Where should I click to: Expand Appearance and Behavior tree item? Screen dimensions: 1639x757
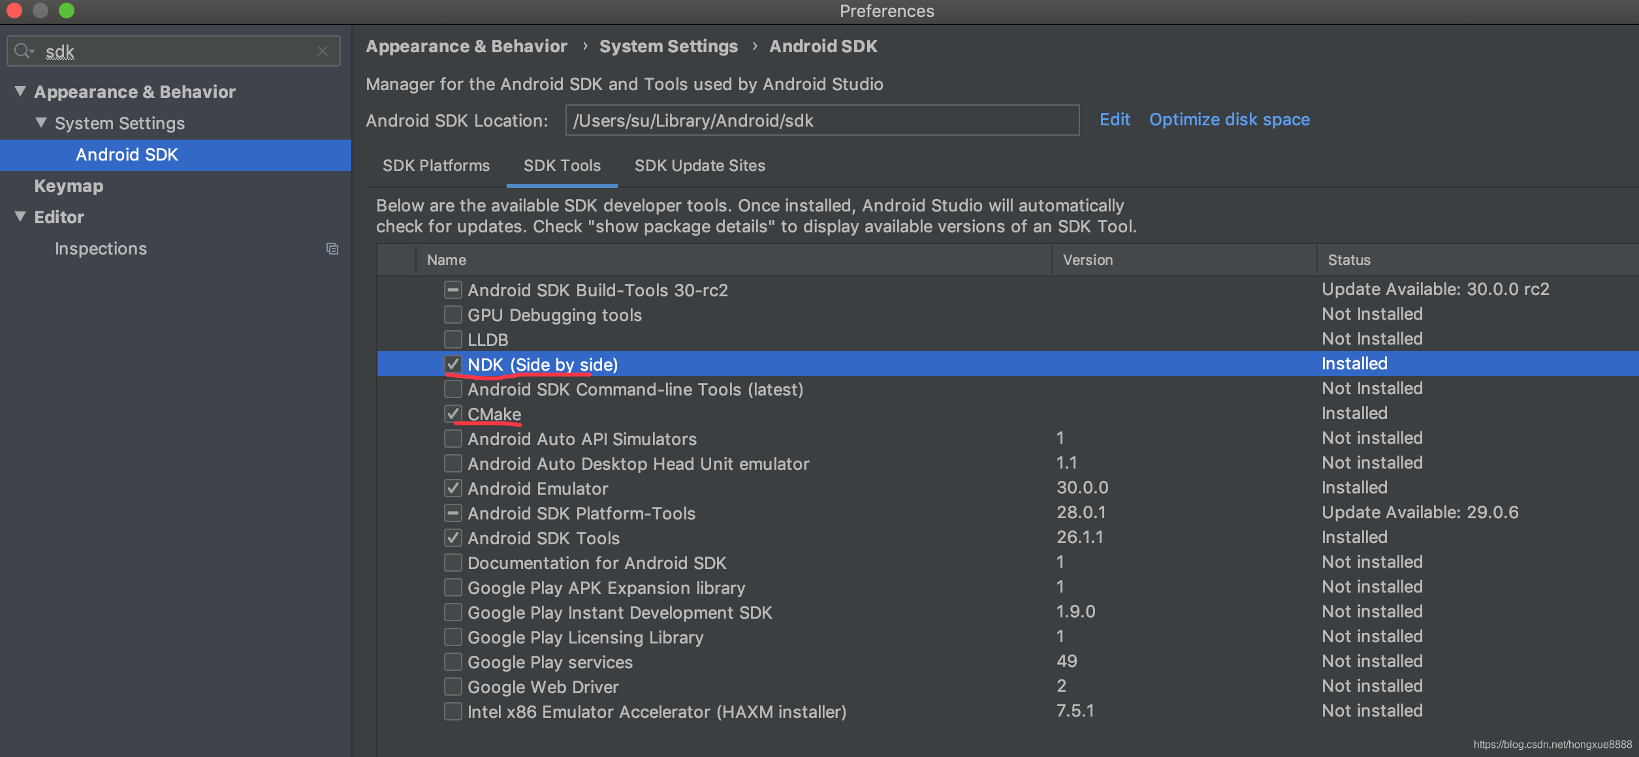pos(19,91)
